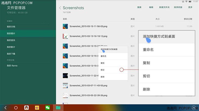Click the 1.68 MB size cell
This screenshot has height=111, width=199.
click(159, 26)
